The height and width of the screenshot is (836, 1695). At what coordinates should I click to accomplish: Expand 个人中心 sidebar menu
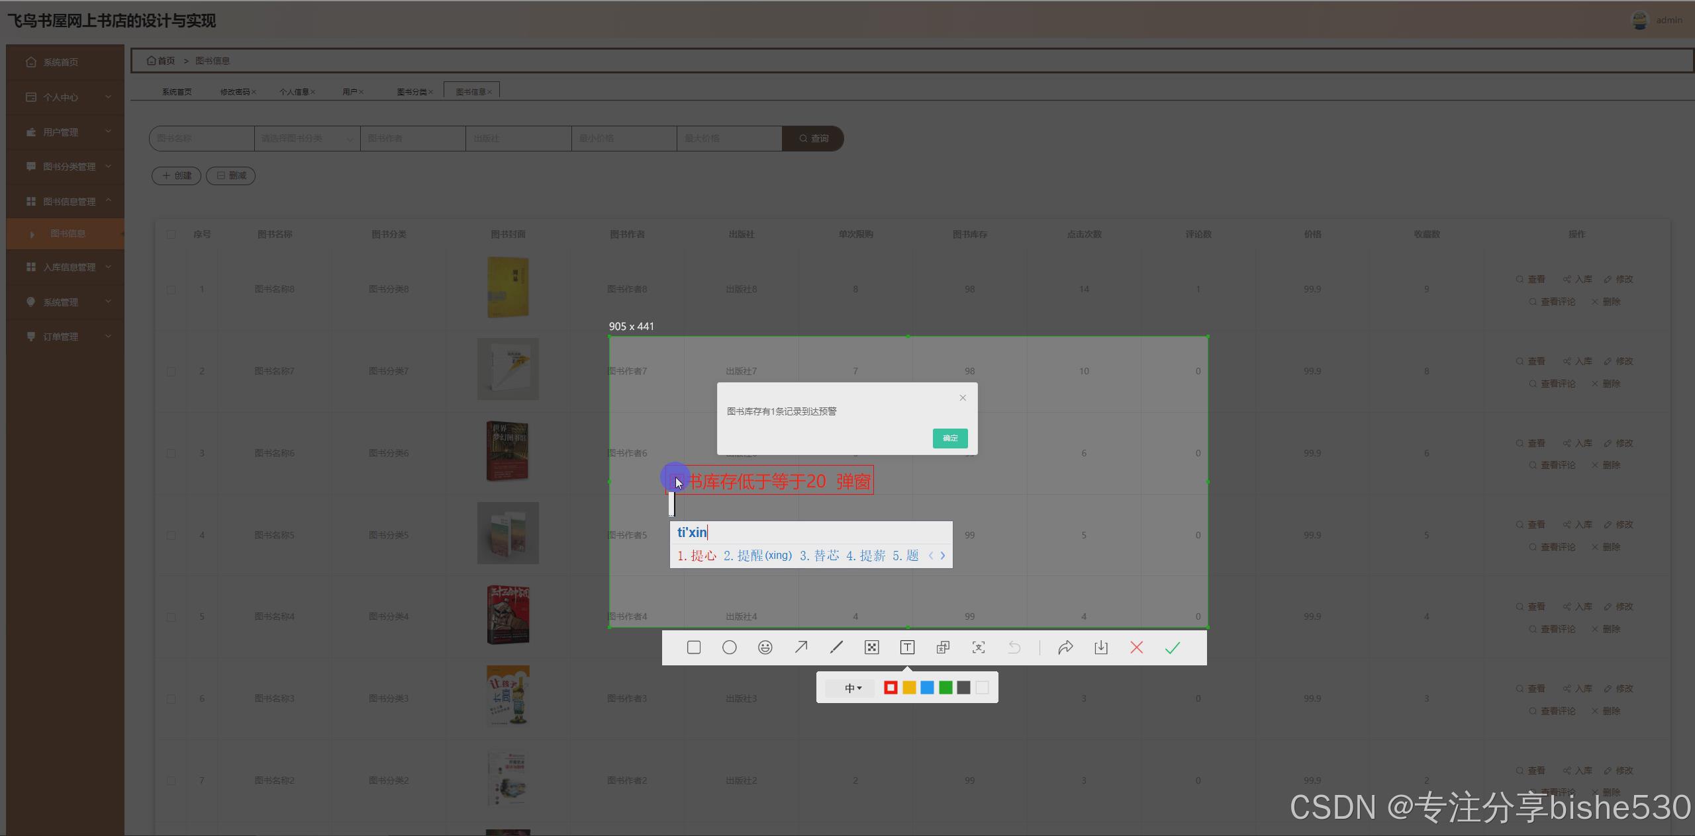click(65, 97)
